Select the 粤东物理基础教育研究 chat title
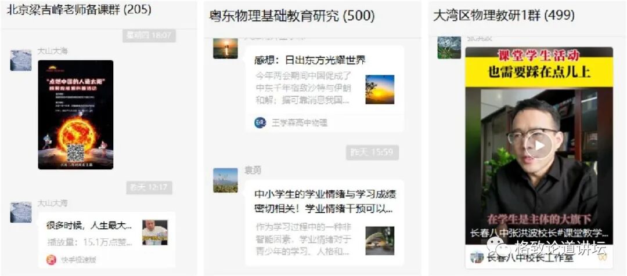The width and height of the screenshot is (627, 276). pos(292,16)
